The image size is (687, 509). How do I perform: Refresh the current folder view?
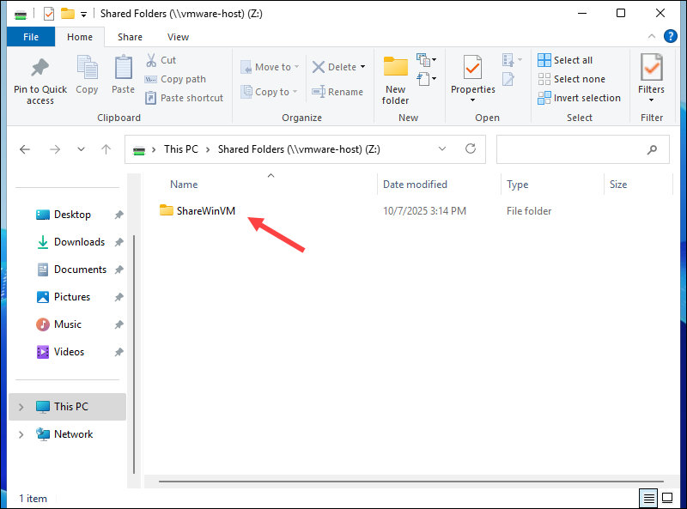point(470,149)
